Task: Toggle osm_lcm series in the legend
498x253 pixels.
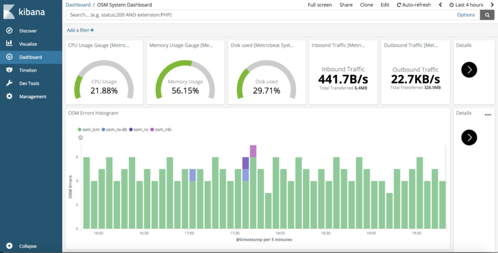Action: tap(89, 129)
